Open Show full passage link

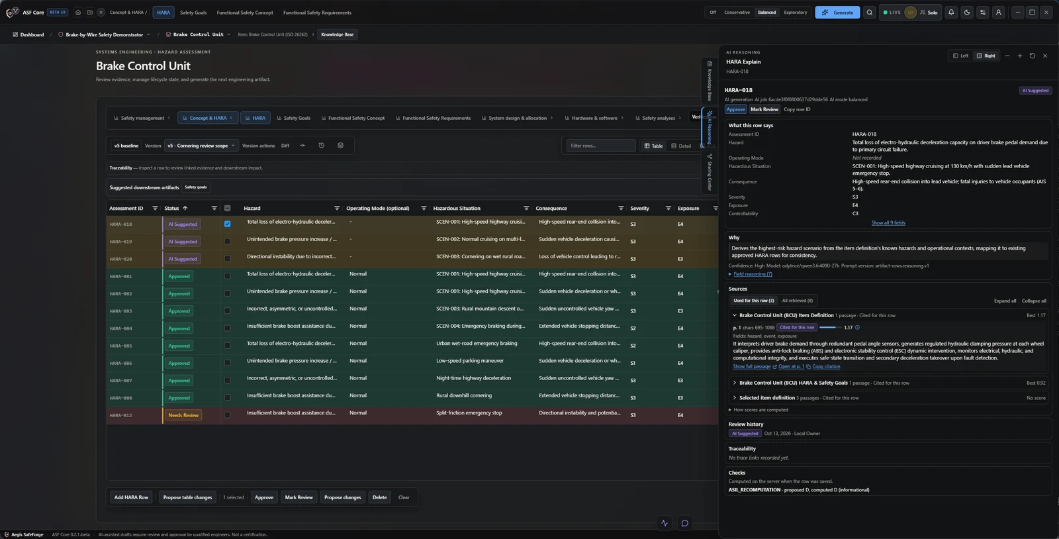tap(752, 366)
